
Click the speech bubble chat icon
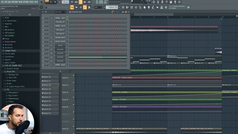tap(179, 2)
